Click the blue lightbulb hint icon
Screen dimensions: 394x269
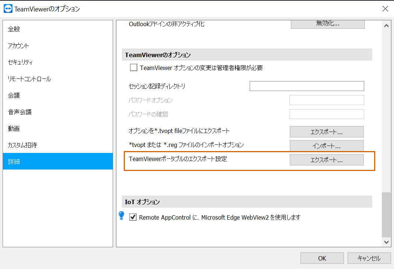(122, 216)
